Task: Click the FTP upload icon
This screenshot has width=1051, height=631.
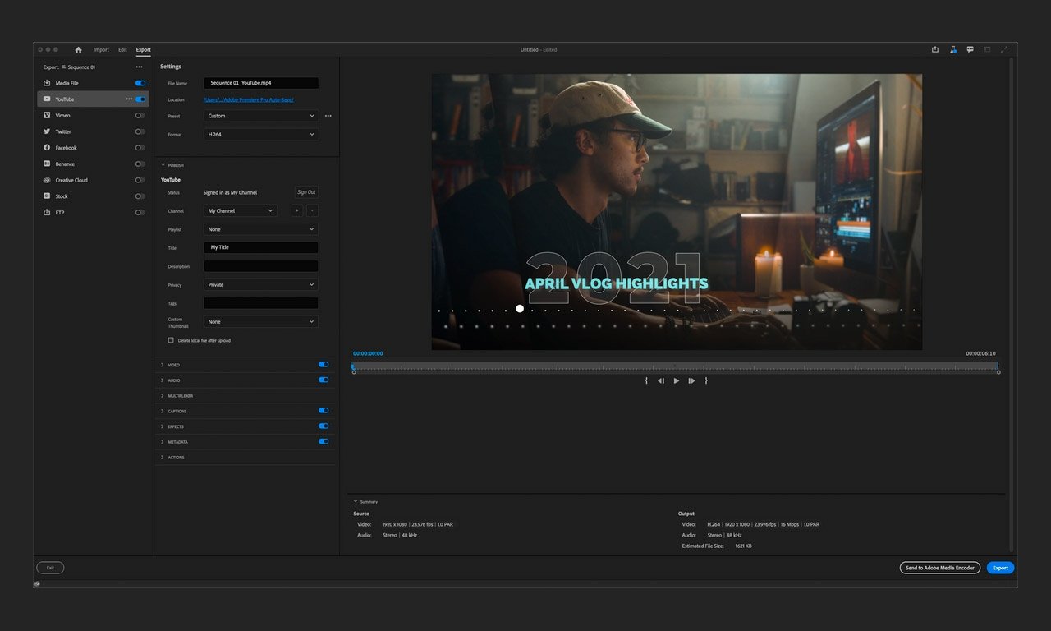Action: tap(48, 212)
